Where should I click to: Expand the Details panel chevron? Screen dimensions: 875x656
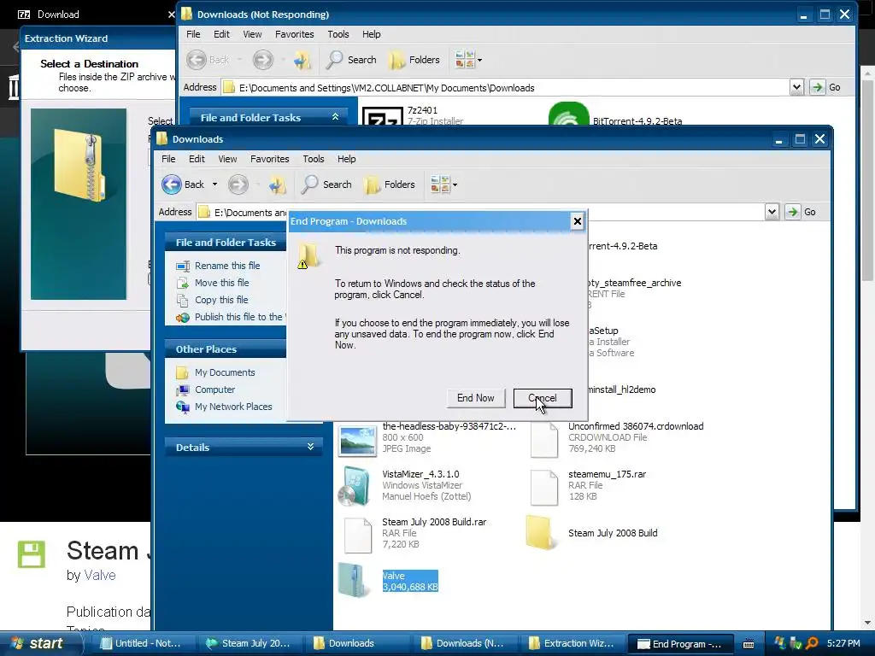310,447
